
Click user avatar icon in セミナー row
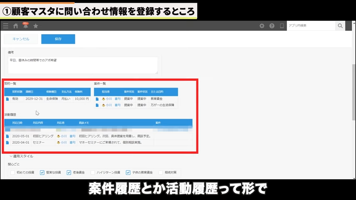[x=58, y=142]
